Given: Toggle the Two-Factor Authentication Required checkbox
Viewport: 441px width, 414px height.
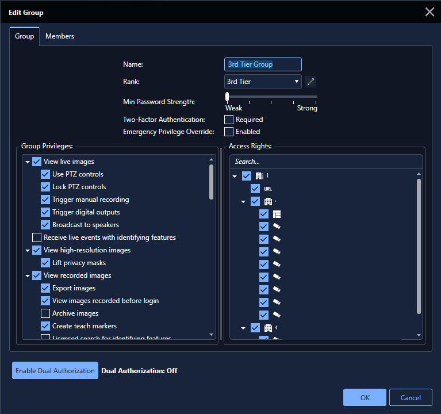Looking at the screenshot, I should [229, 120].
